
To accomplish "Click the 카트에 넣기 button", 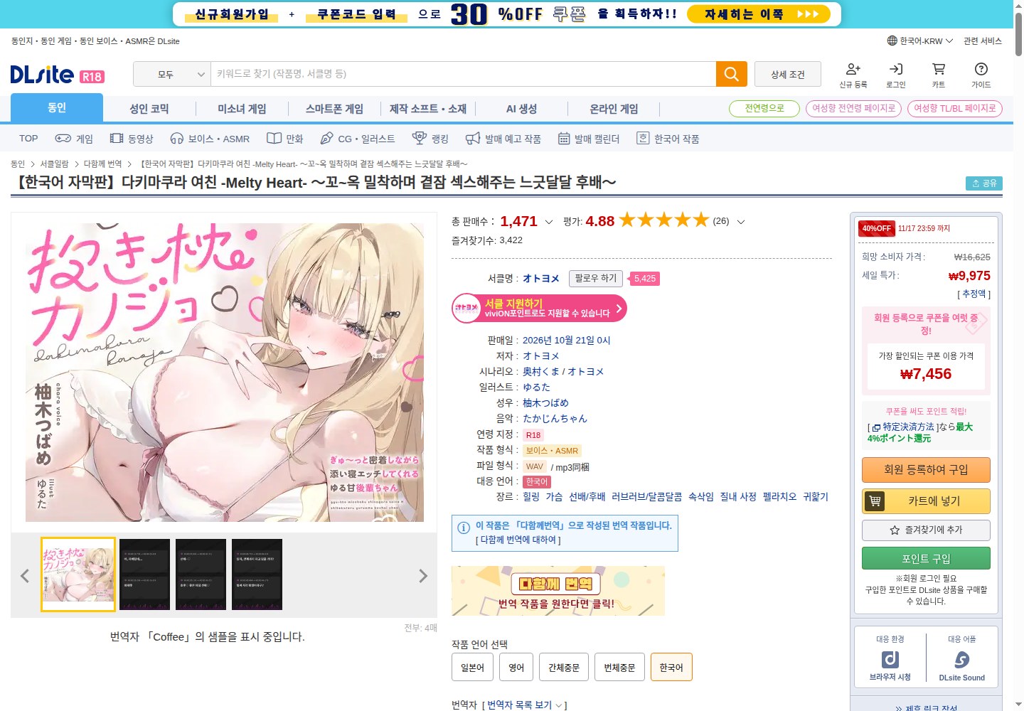I will click(926, 501).
